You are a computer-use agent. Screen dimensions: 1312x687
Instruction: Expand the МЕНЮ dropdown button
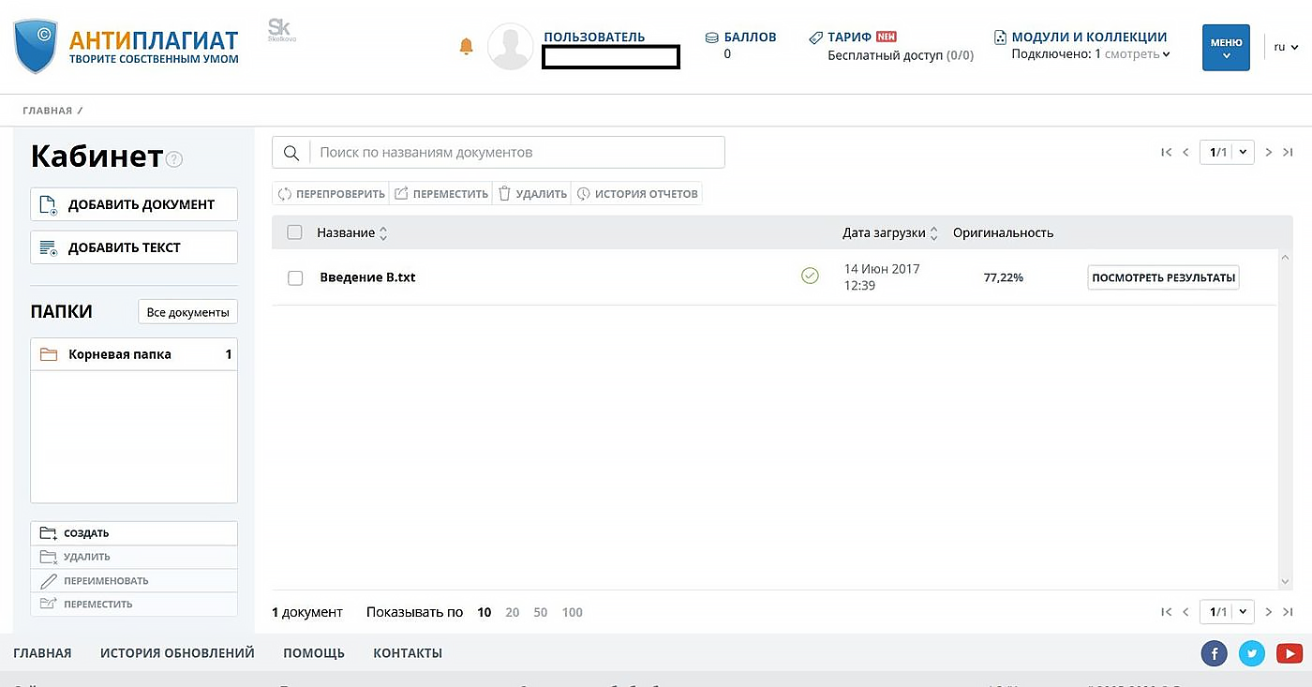1226,48
